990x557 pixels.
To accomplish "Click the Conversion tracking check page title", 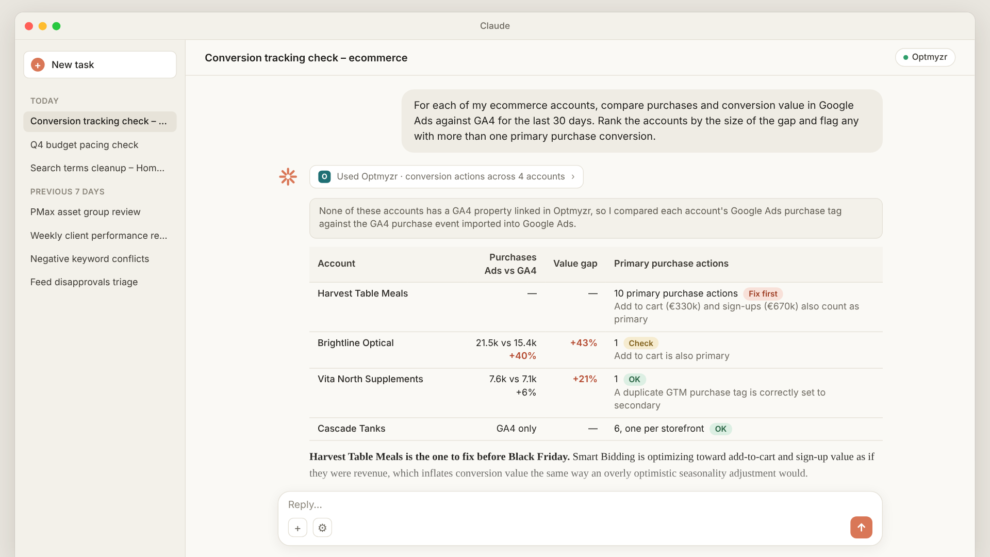I will pos(306,58).
